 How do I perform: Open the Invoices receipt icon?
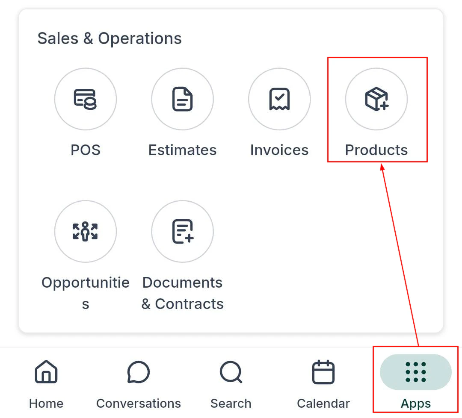coord(279,99)
